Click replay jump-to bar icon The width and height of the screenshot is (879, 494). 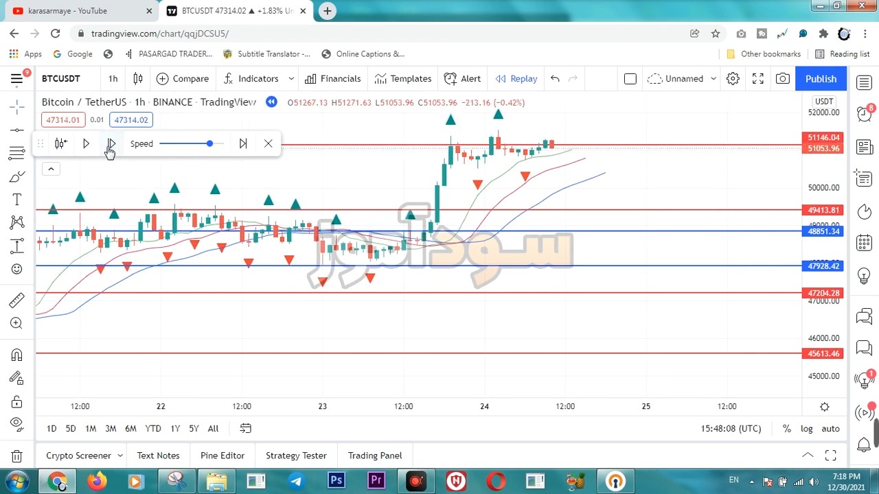pyautogui.click(x=61, y=143)
